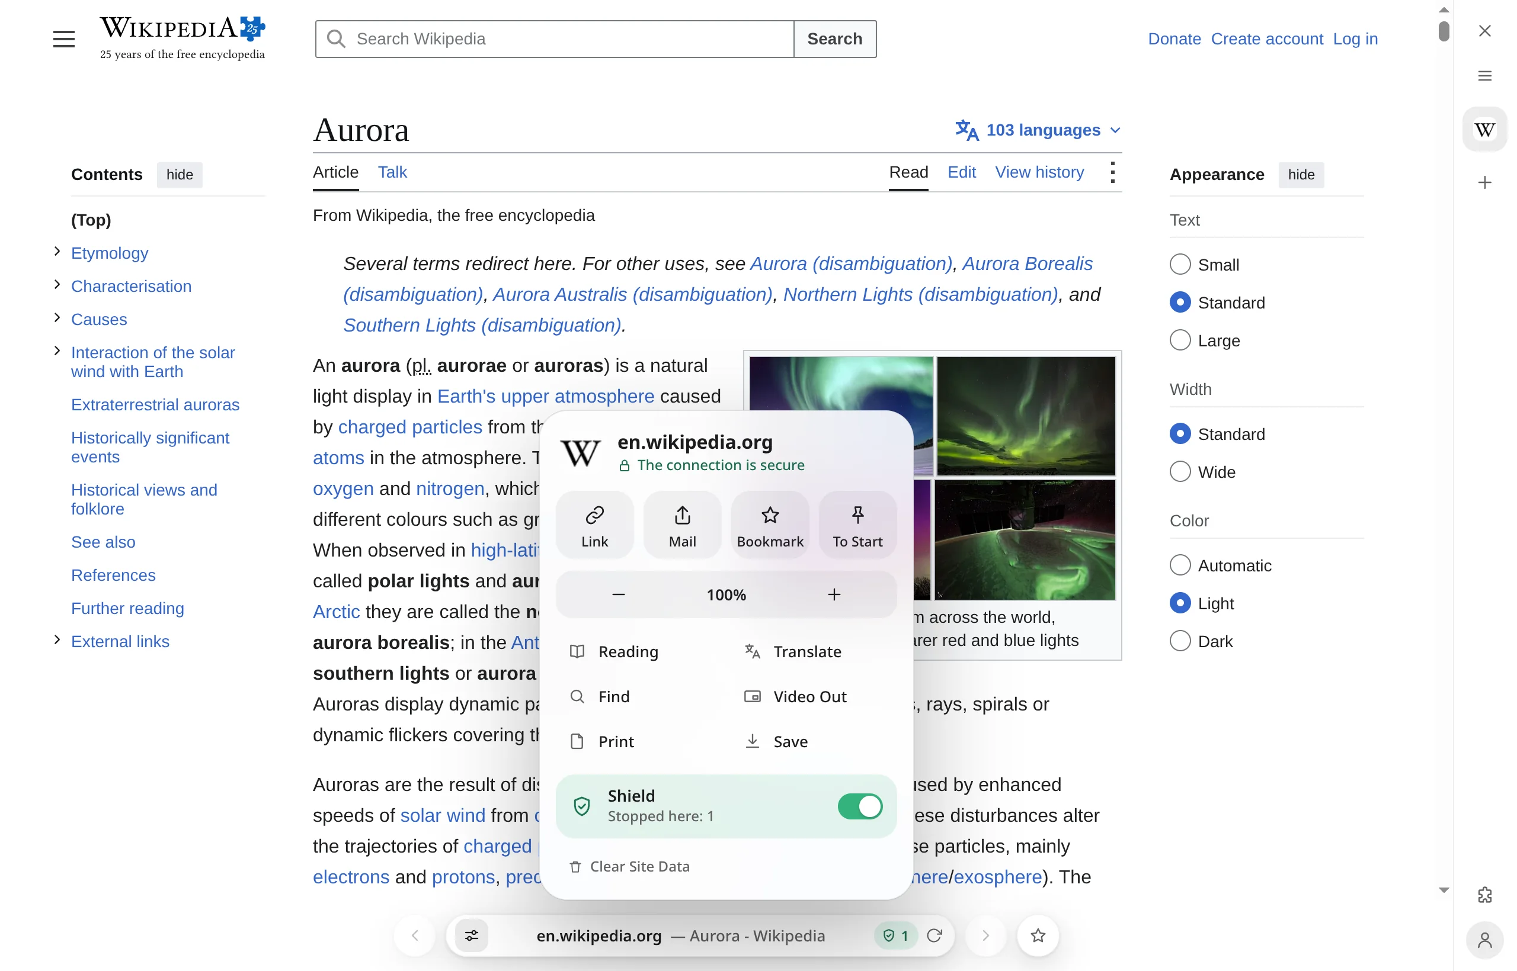The height and width of the screenshot is (971, 1517).
Task: Open browser sidebar menu lines icon
Action: tap(1485, 76)
